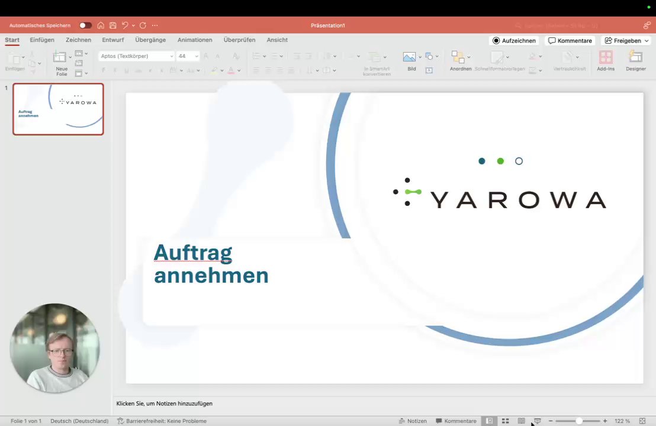Start Slide Show from status bar icon
Screen dimensions: 656x426
coord(538,421)
